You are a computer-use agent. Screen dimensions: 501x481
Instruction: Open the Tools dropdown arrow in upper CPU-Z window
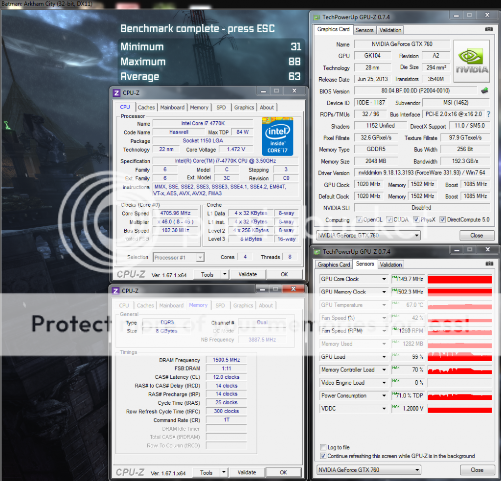coord(225,275)
